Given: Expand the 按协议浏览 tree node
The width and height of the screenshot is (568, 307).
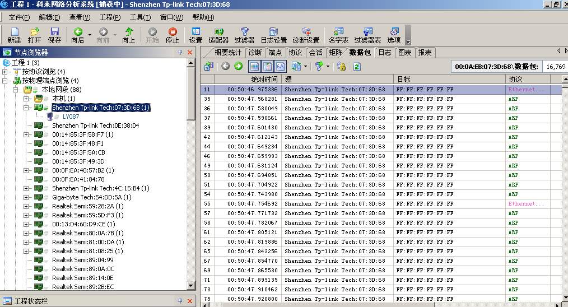Looking at the screenshot, I should pyautogui.click(x=5, y=72).
